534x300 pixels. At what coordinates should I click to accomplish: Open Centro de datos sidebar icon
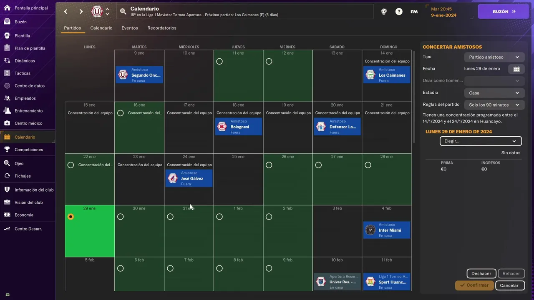(7, 86)
